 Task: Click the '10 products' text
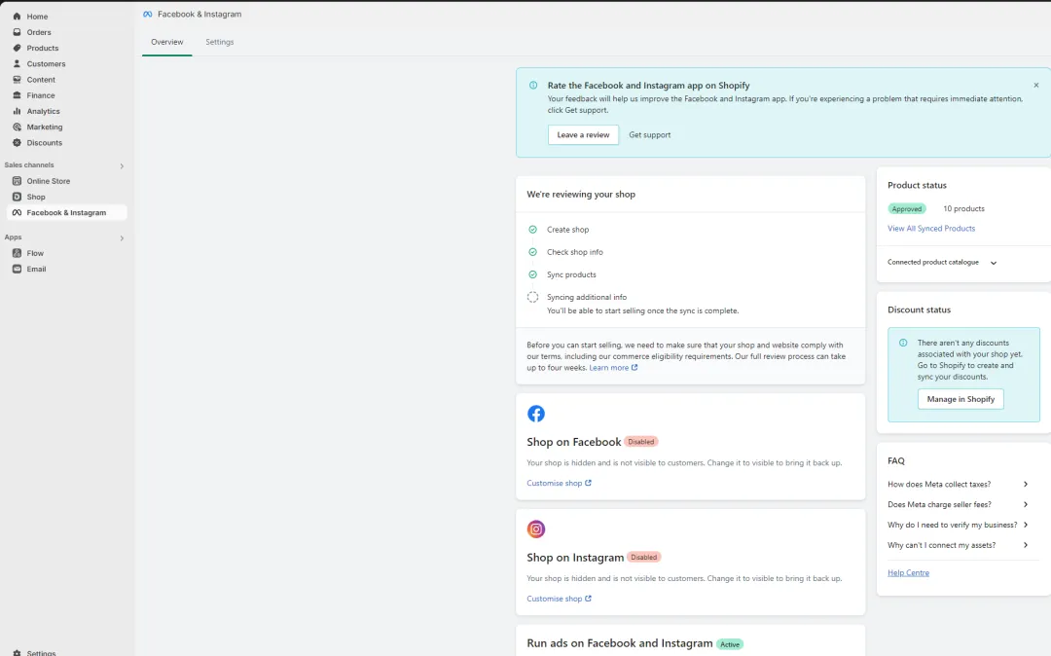(963, 208)
